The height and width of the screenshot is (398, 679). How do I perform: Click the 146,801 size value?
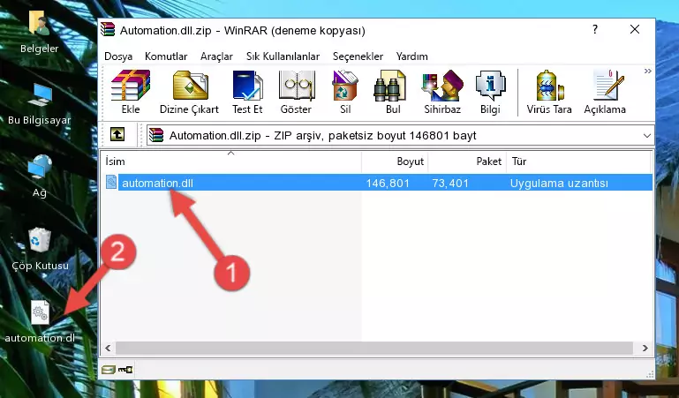tap(388, 183)
